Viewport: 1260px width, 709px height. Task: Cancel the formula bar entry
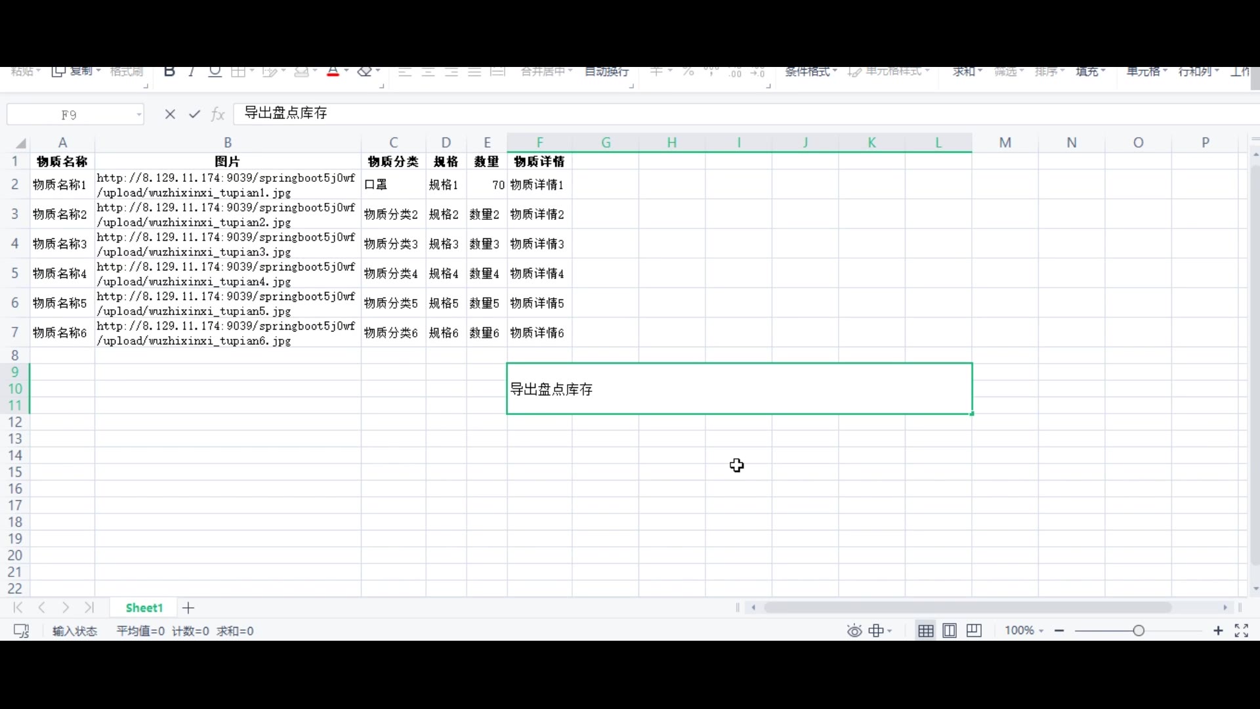point(170,114)
